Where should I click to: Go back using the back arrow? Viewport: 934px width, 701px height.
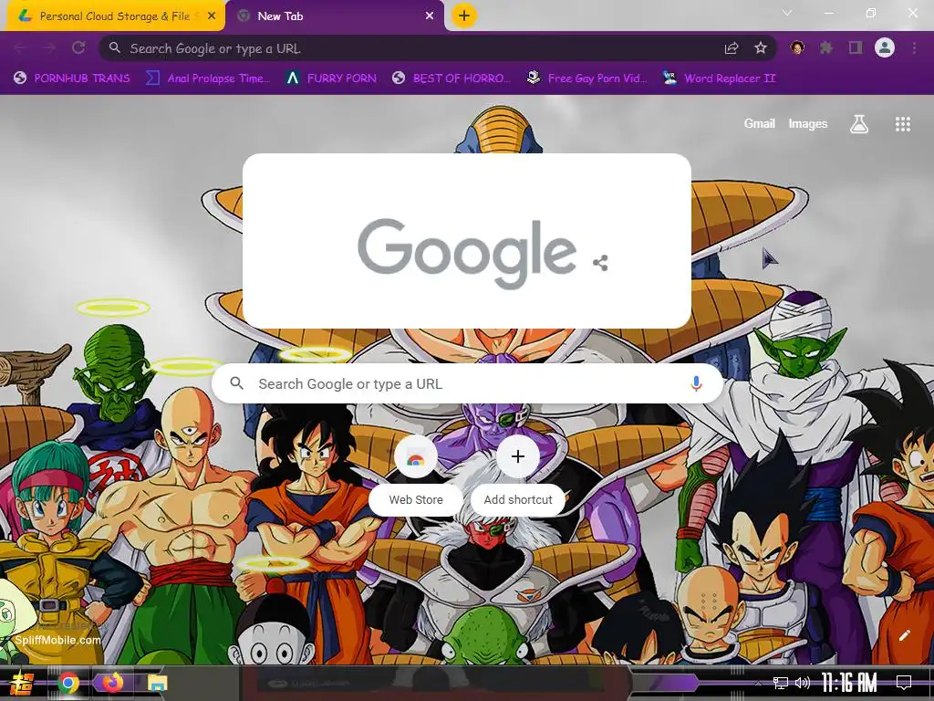coord(20,47)
